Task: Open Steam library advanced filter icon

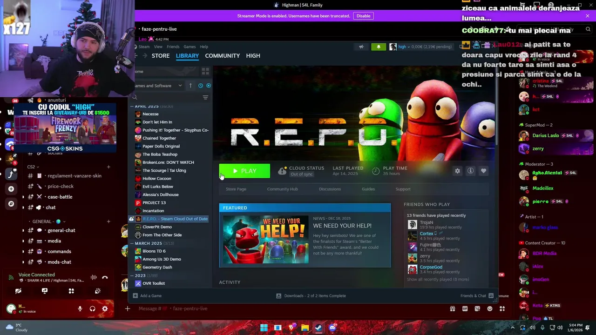Action: coord(205,97)
